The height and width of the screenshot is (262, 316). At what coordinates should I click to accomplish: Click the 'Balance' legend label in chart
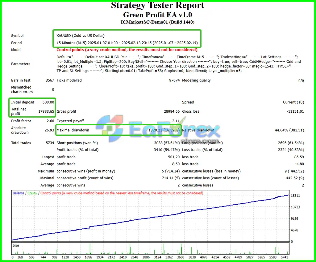click(x=18, y=193)
